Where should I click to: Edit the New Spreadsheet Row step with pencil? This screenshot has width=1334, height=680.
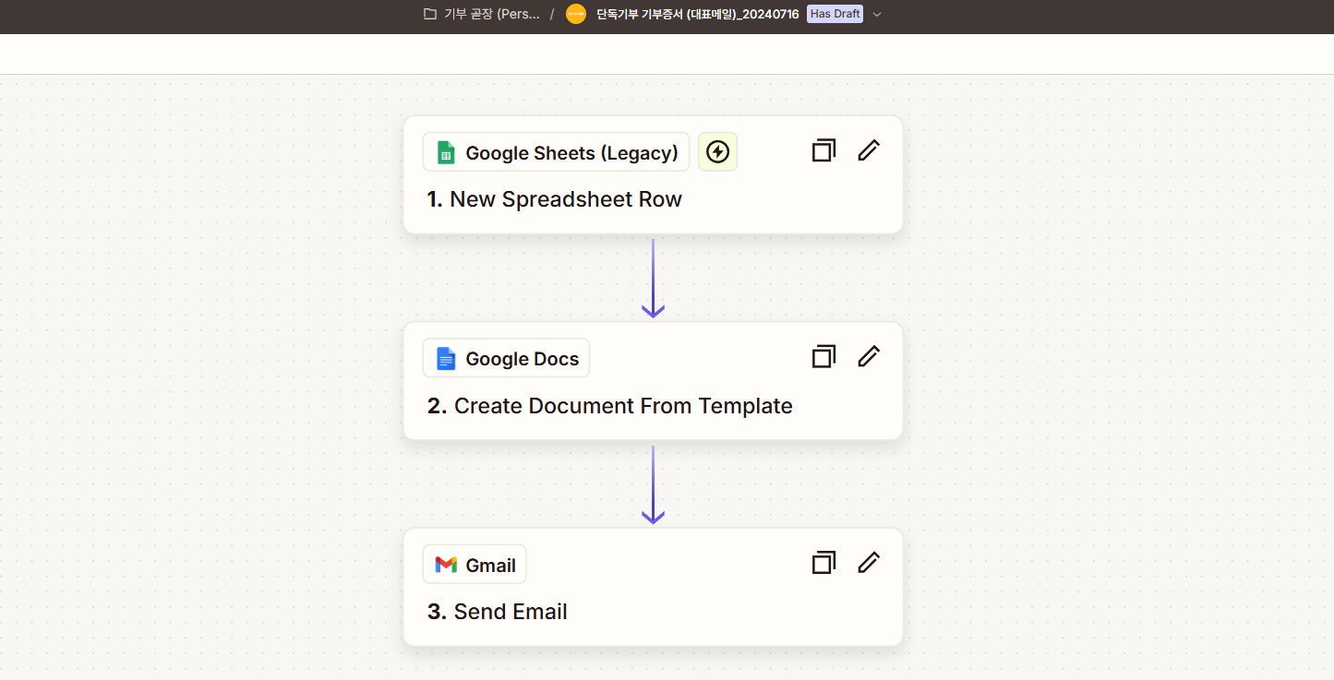point(869,150)
